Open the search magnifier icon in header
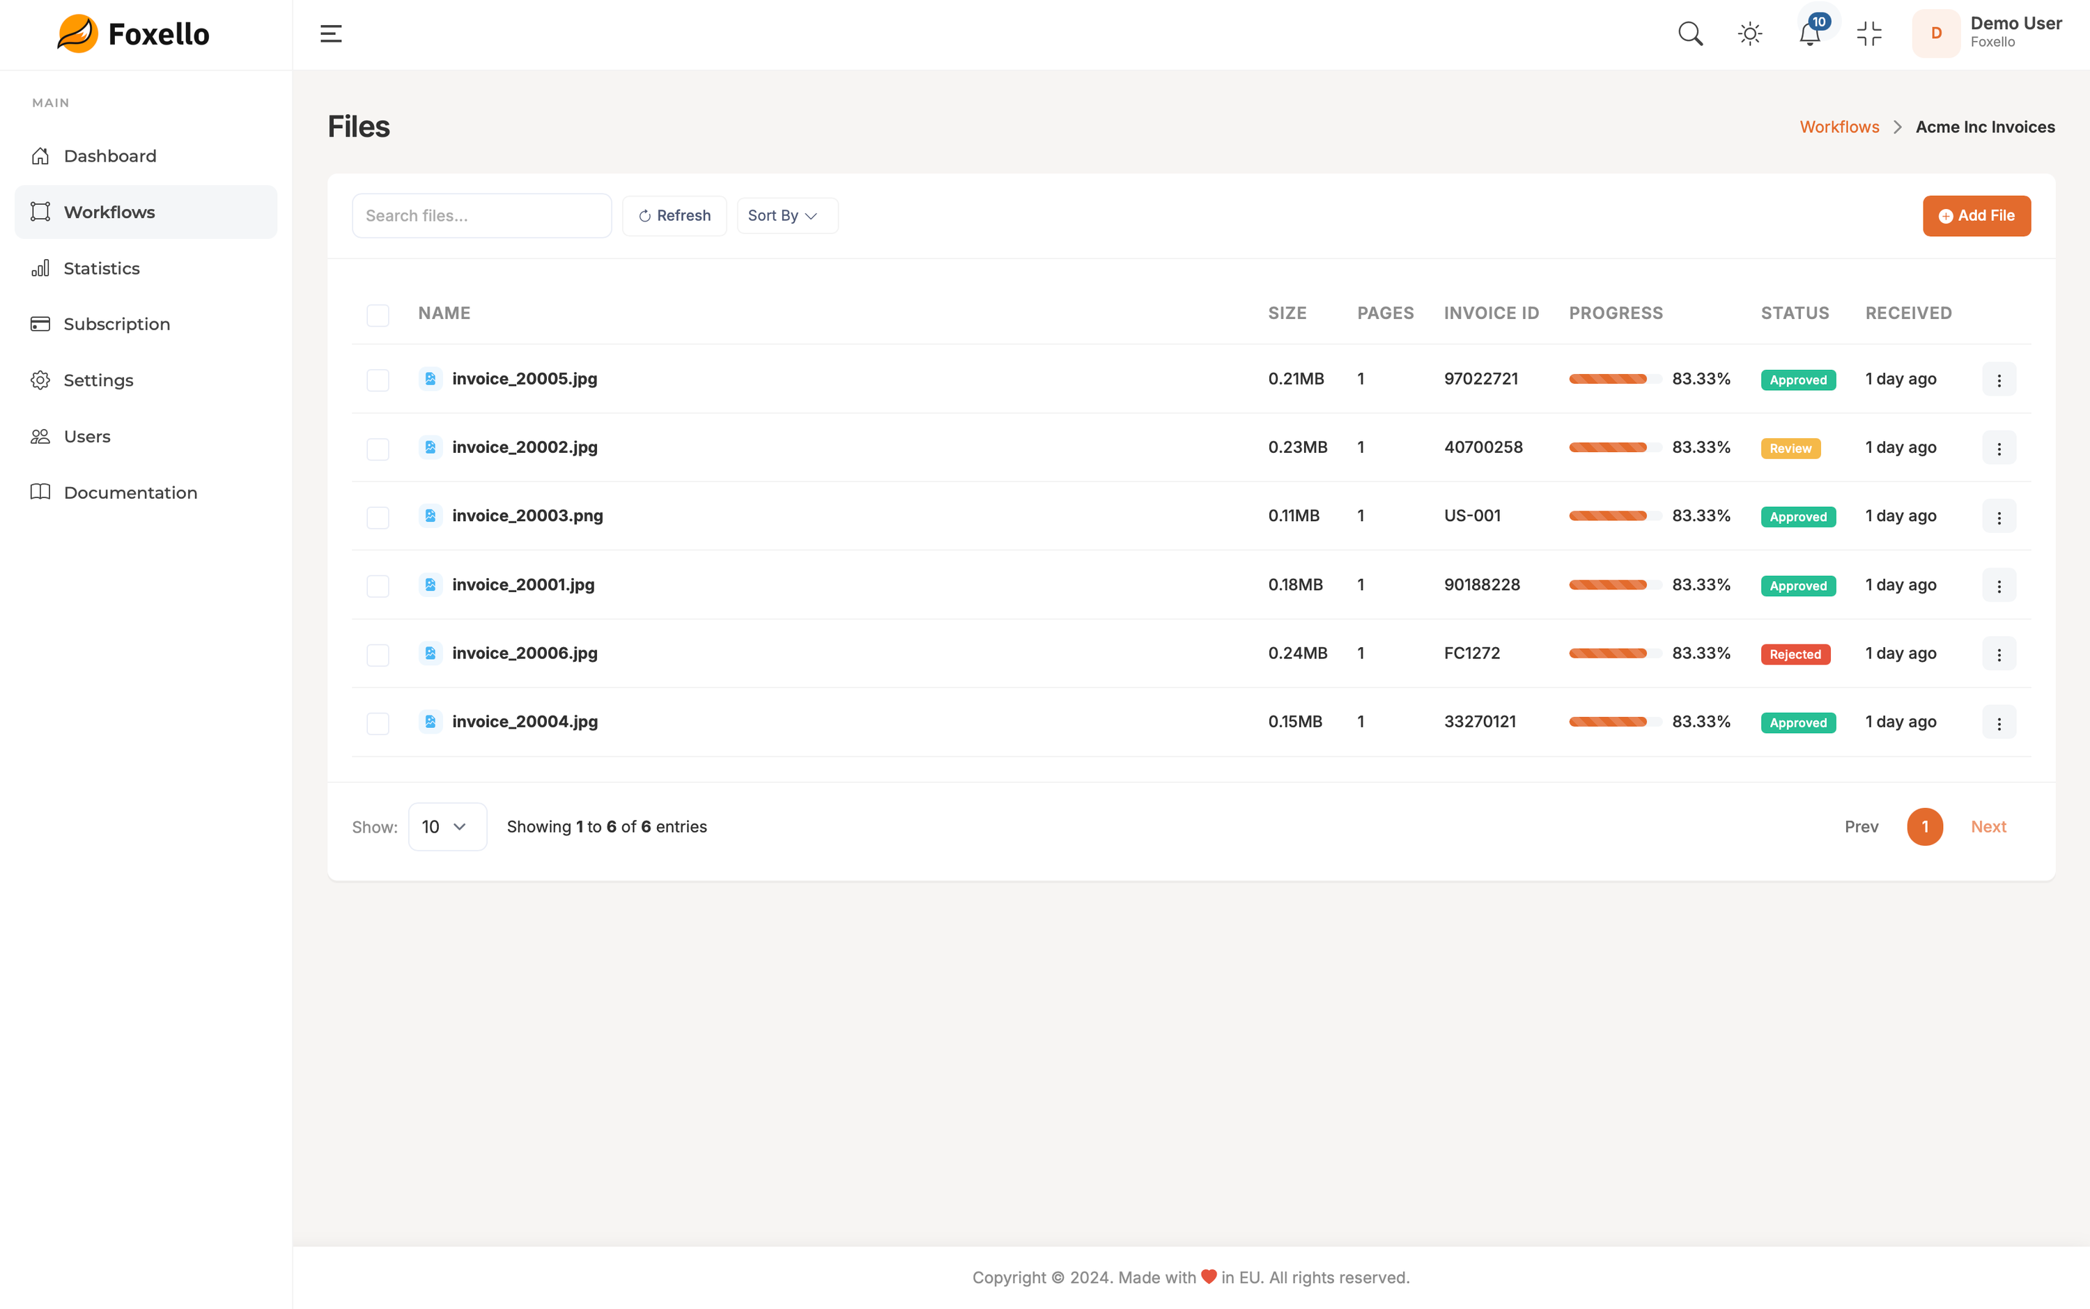Viewport: 2090px width, 1309px height. (x=1690, y=33)
